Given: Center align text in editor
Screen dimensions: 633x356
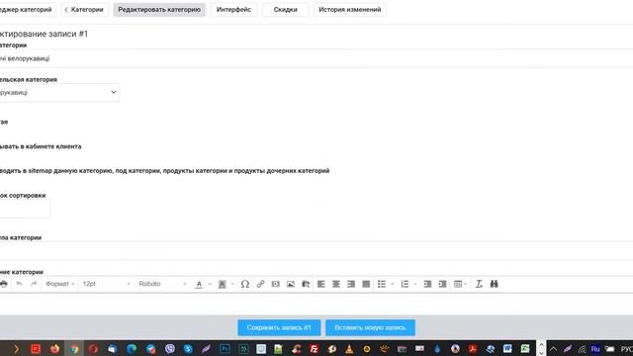Looking at the screenshot, I should (x=336, y=284).
